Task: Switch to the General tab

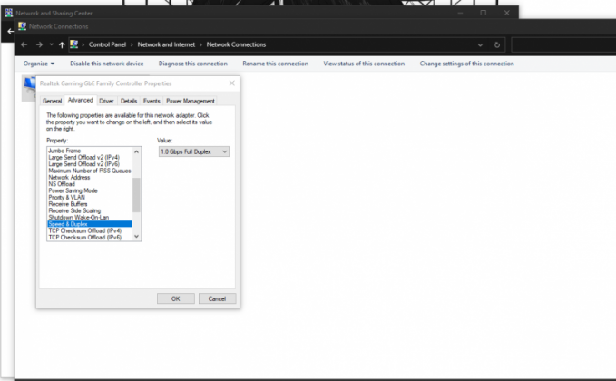Action: coord(53,101)
